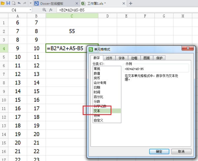Select row 1 header

4,22
